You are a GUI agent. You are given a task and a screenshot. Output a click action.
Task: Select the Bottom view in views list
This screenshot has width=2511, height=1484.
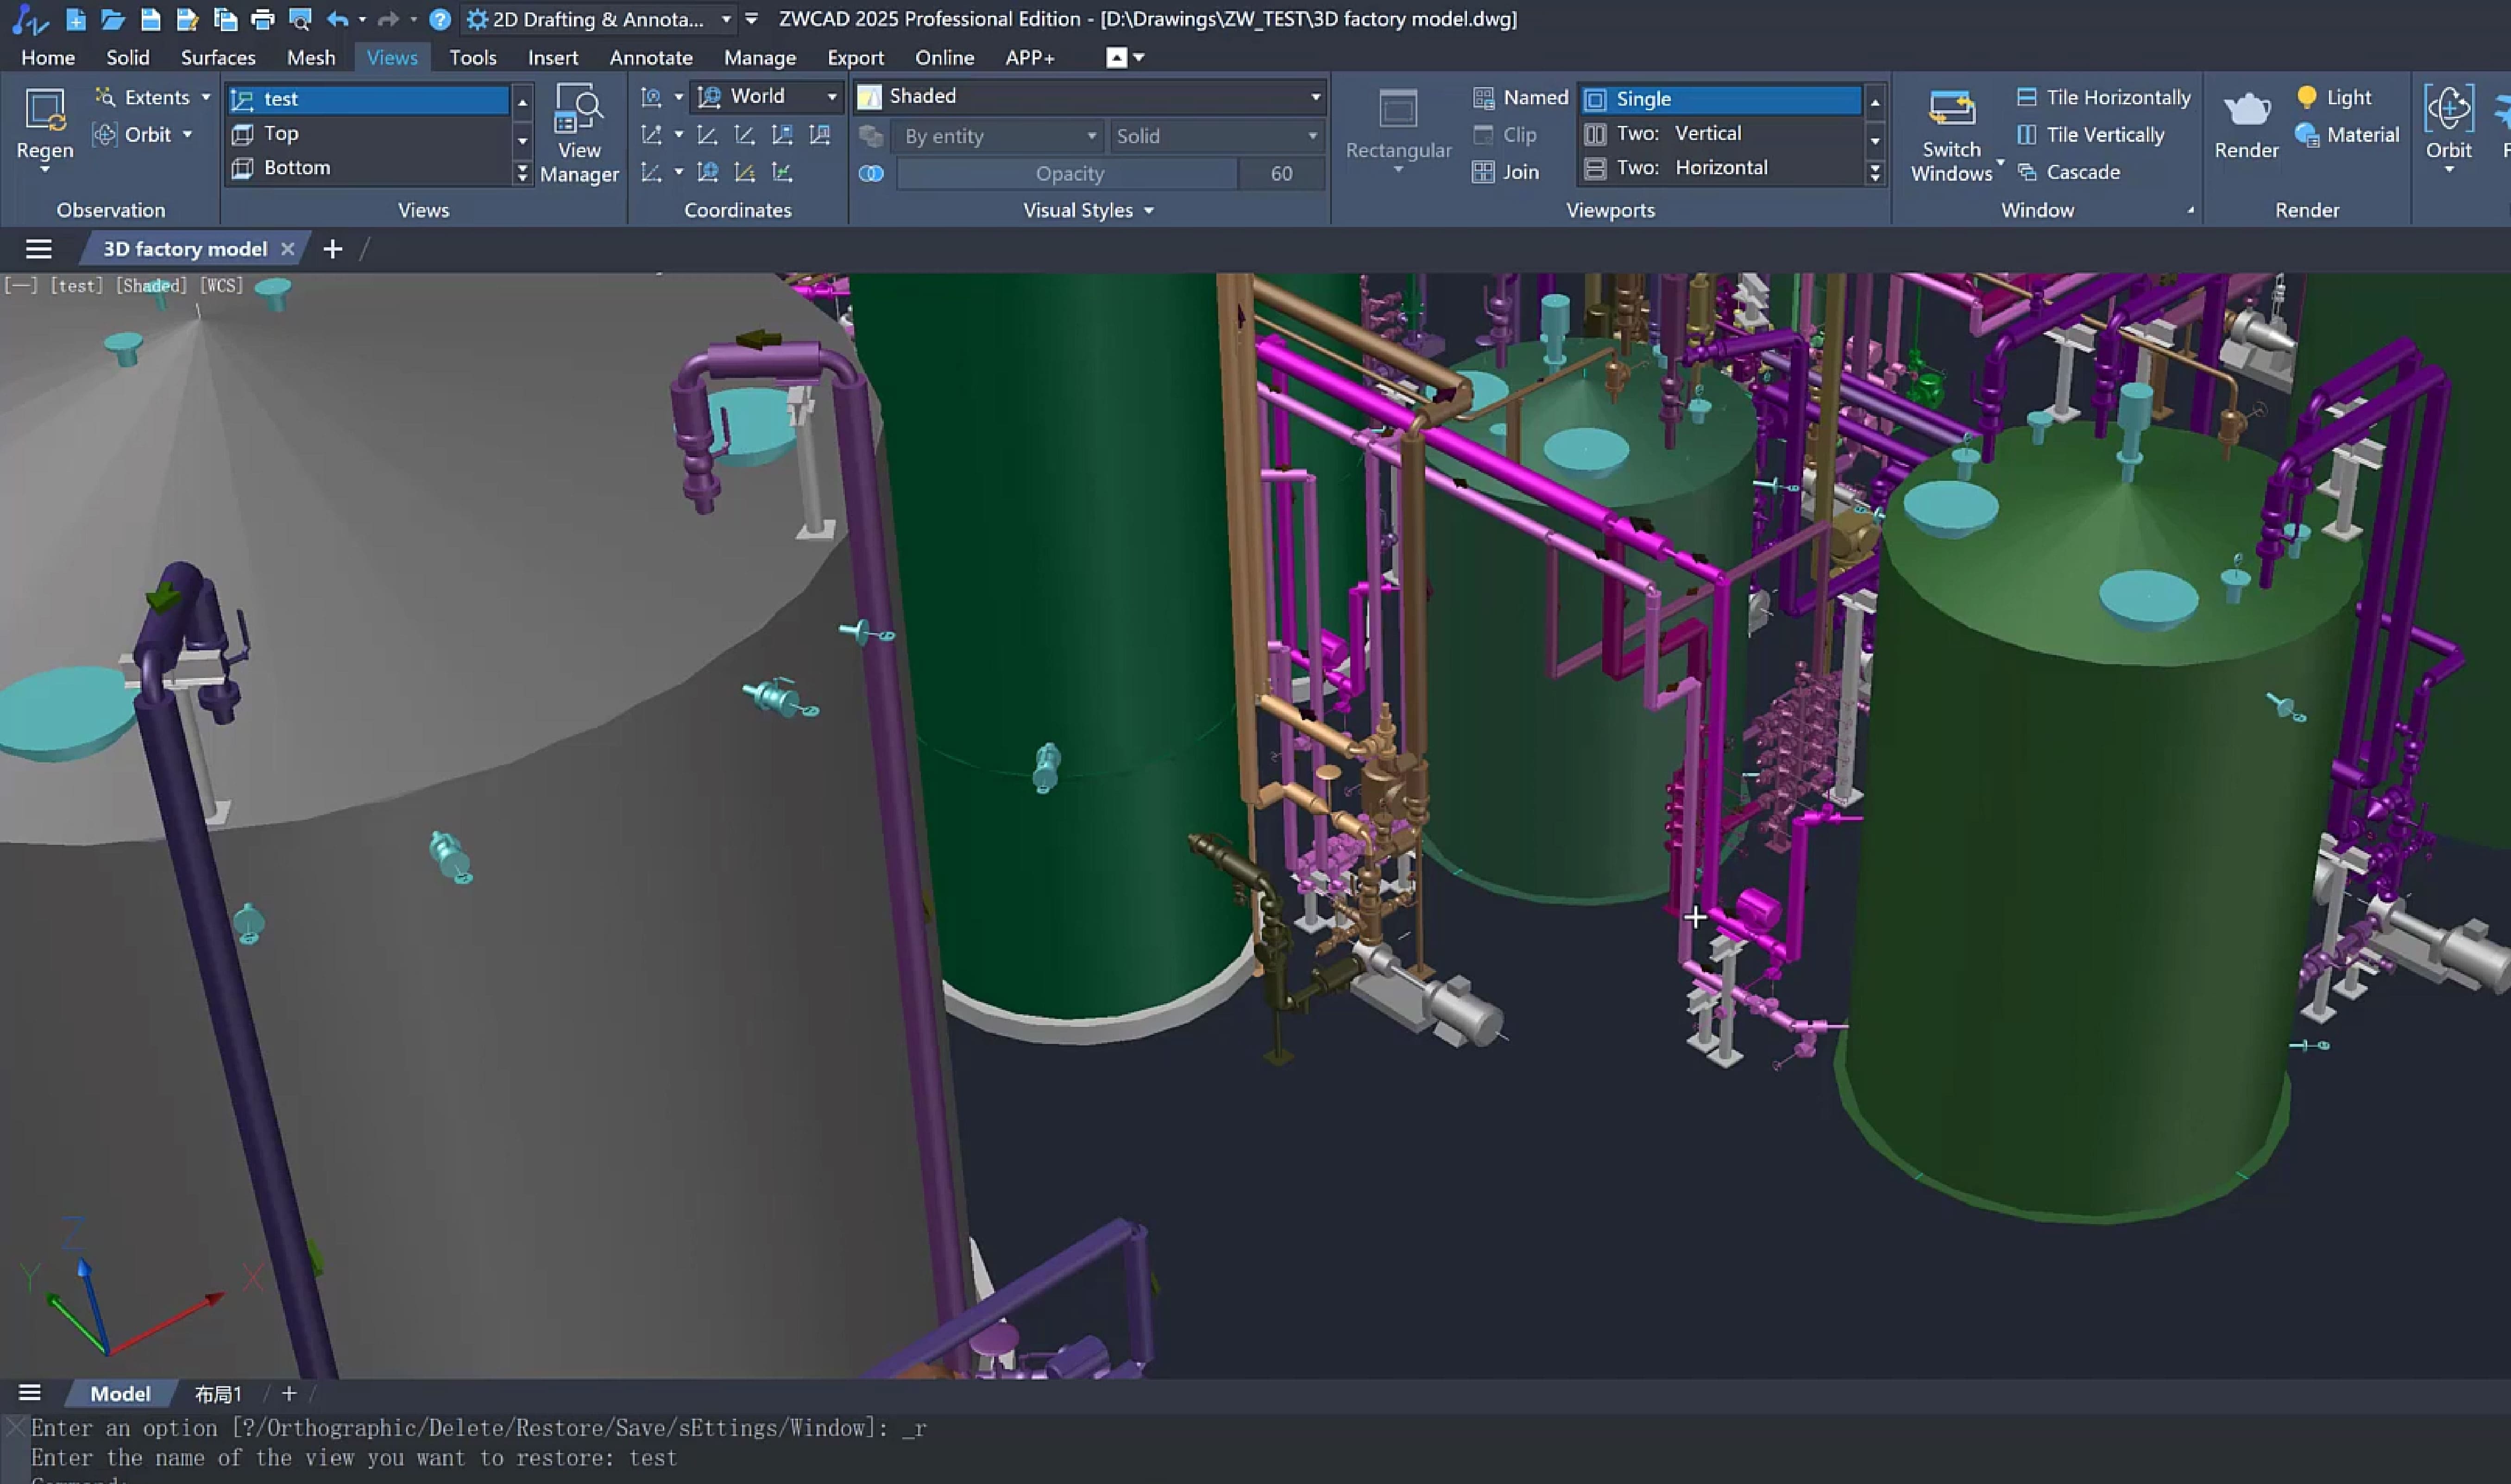pos(369,168)
